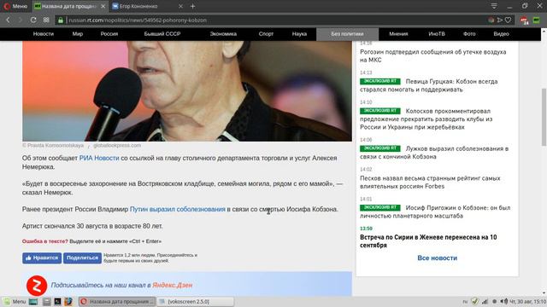Click the ru keyboard layout indicator
The height and width of the screenshot is (307, 547).
tap(465, 302)
